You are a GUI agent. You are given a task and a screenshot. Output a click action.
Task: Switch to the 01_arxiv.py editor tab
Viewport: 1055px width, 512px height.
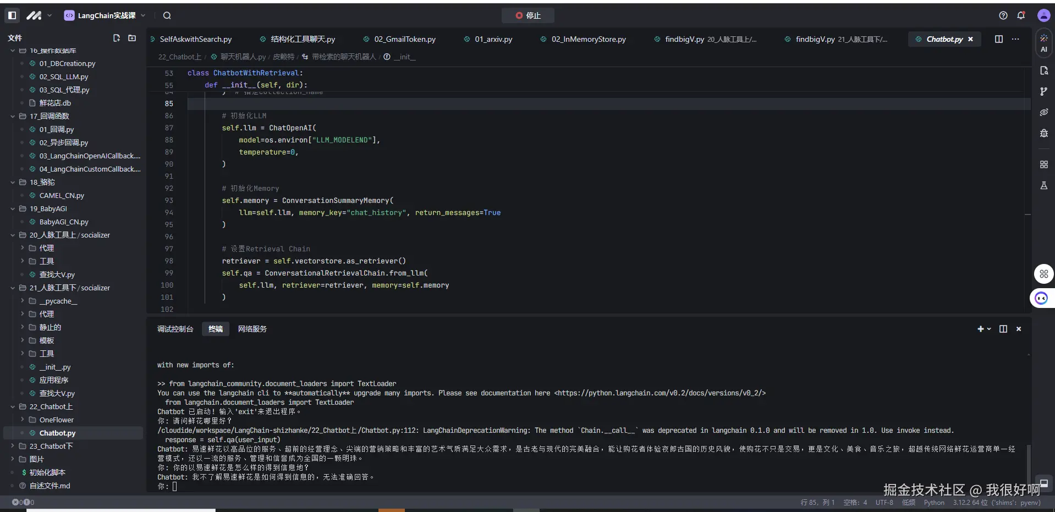[493, 39]
